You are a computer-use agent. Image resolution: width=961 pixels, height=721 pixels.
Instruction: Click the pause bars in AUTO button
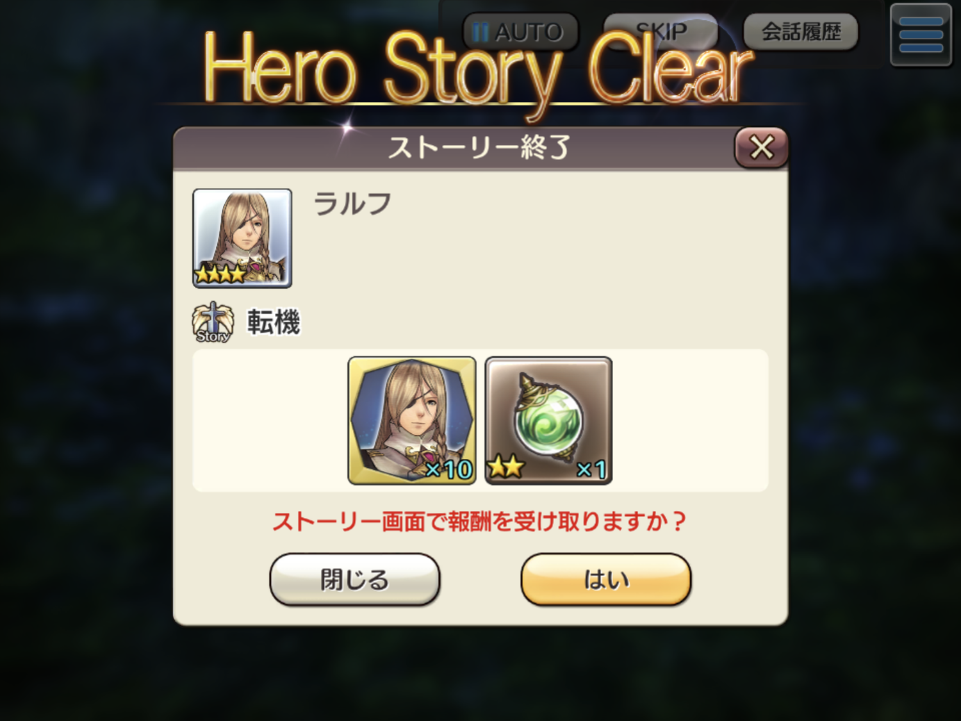point(481,32)
